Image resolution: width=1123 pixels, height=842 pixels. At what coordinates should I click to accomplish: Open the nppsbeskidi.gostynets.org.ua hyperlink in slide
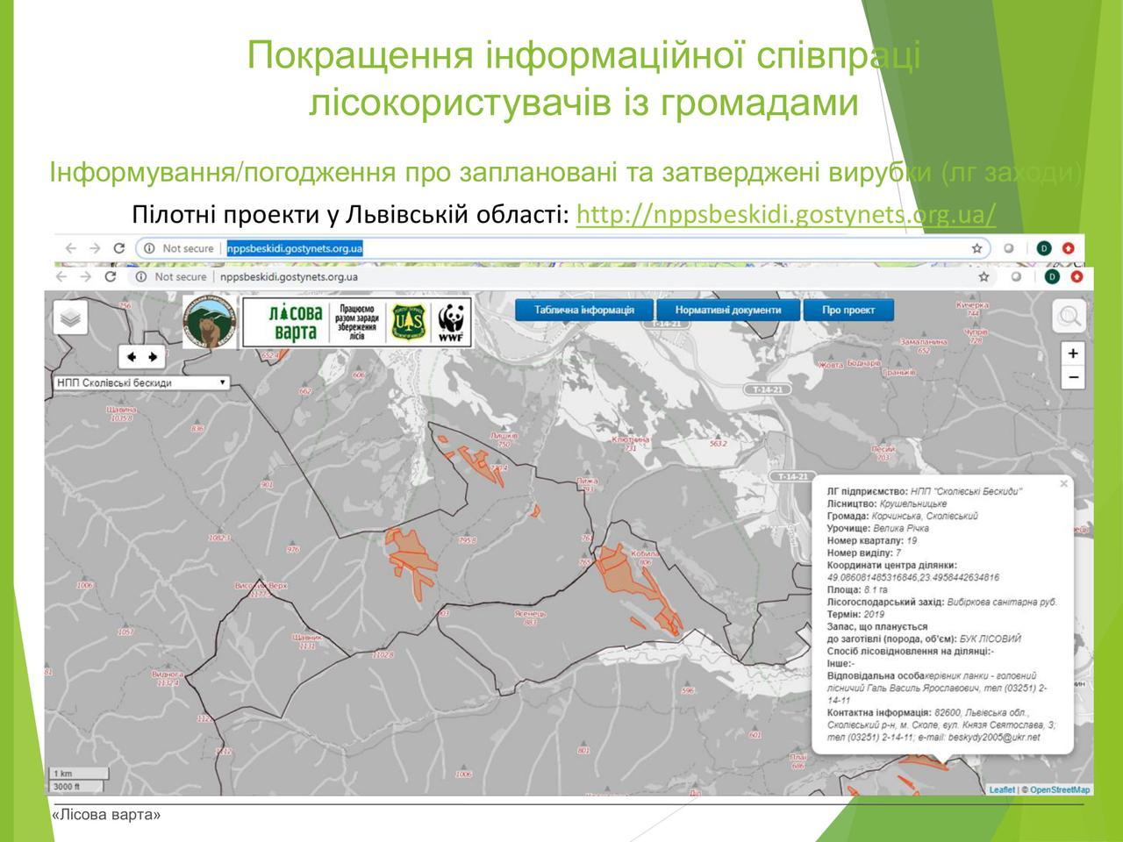coord(785,214)
